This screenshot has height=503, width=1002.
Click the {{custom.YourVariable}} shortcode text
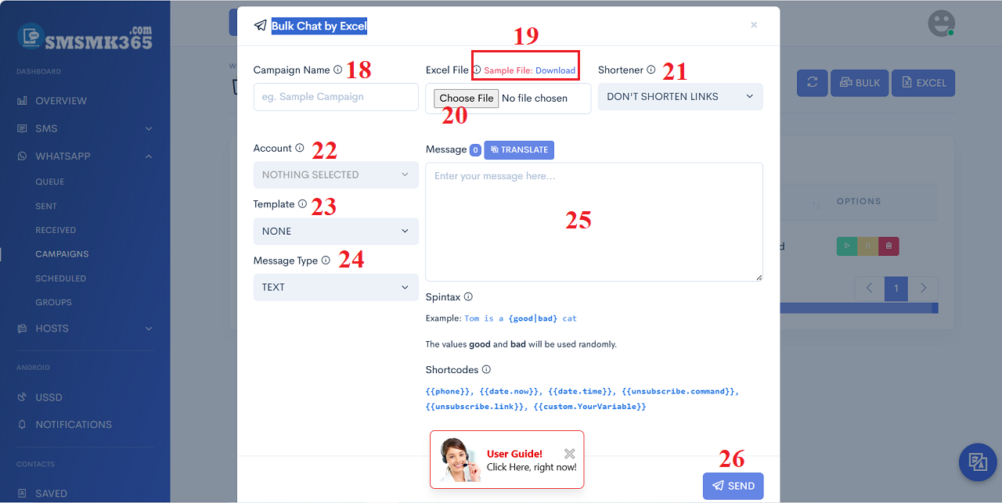point(590,407)
